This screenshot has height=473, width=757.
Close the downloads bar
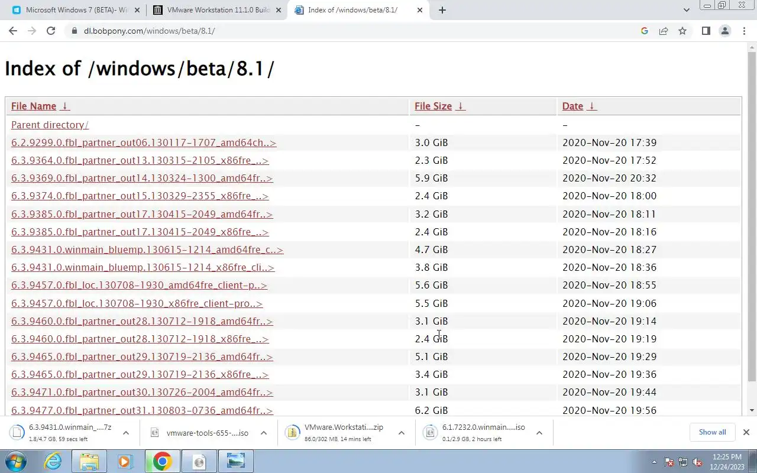tap(746, 432)
